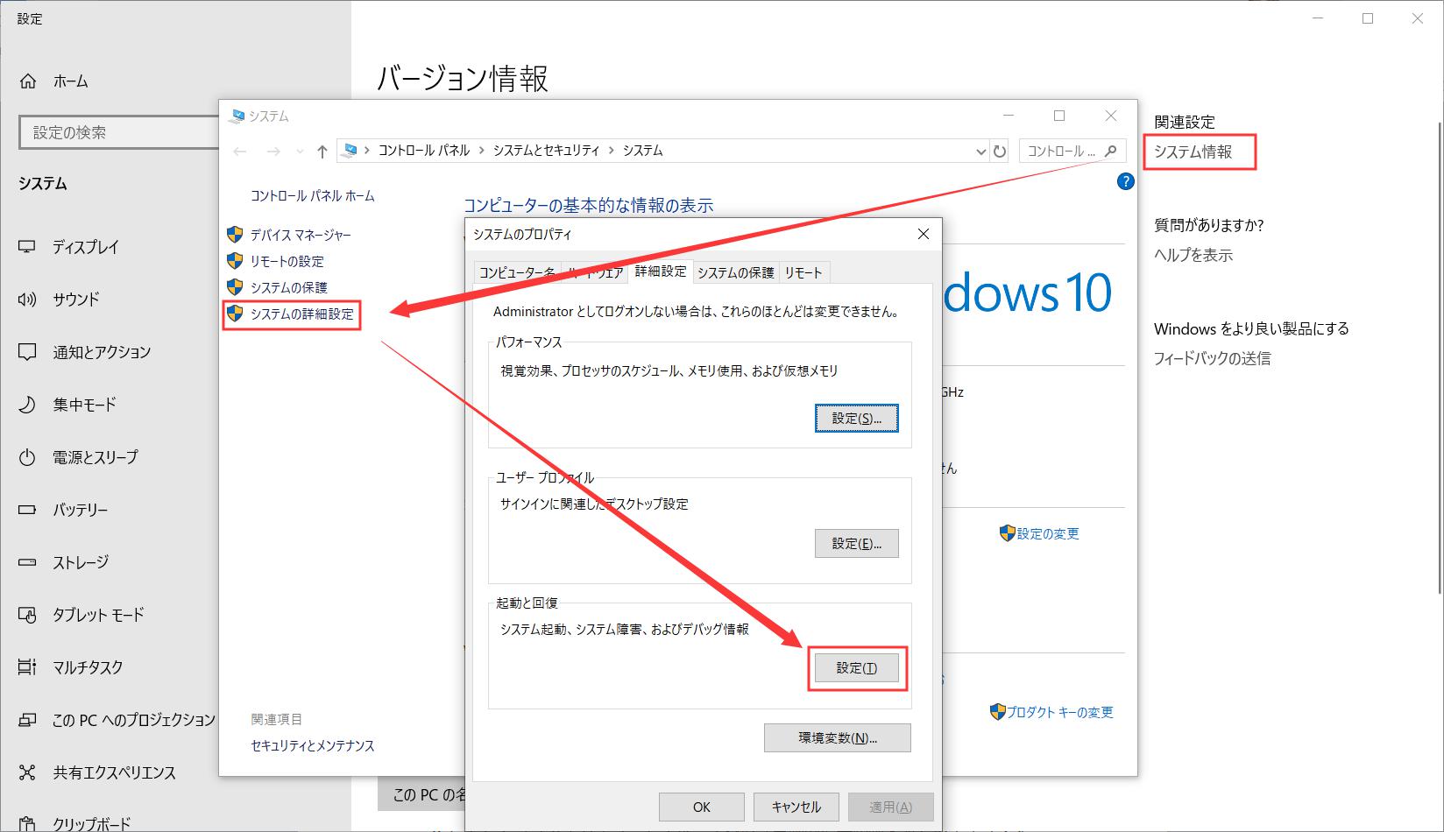
Task: Open ヘルプを表示 link
Action: tap(1193, 255)
